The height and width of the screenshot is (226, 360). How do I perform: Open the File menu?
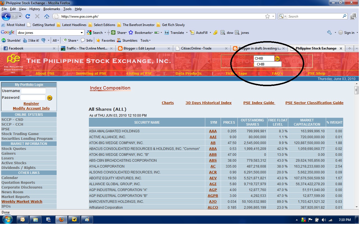pos(4,9)
